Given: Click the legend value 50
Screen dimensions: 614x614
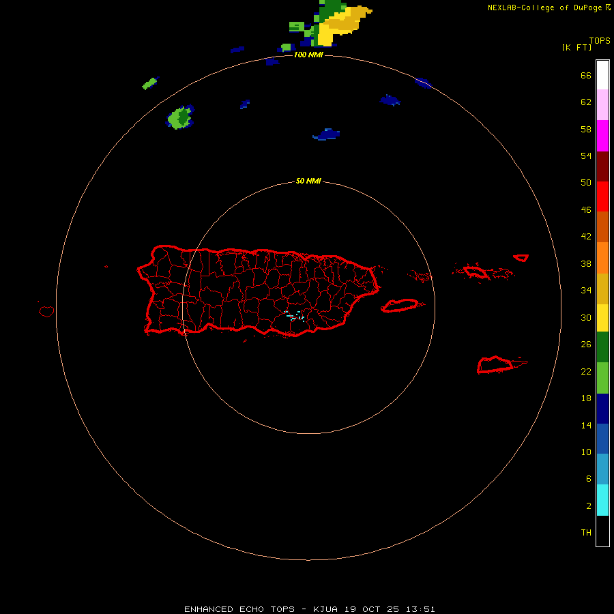Looking at the screenshot, I should coord(586,182).
